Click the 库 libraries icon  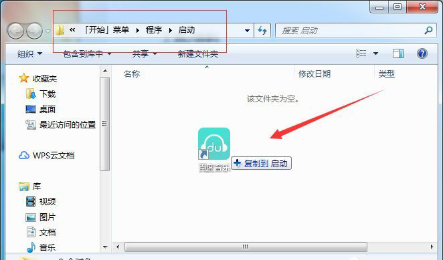click(x=24, y=186)
